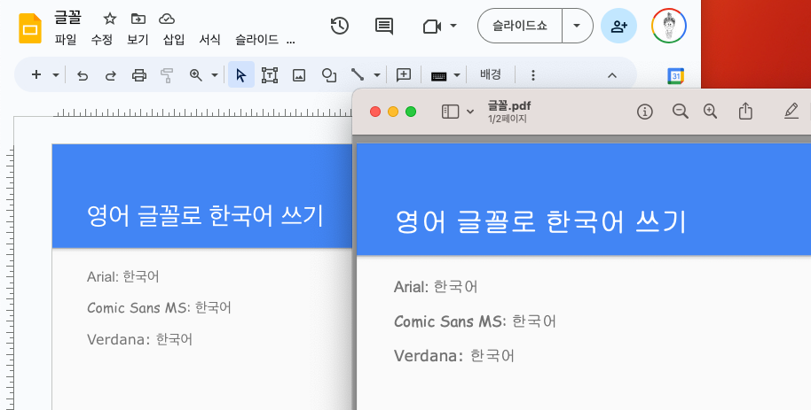Minimize the Preview window yellow button

(x=393, y=112)
